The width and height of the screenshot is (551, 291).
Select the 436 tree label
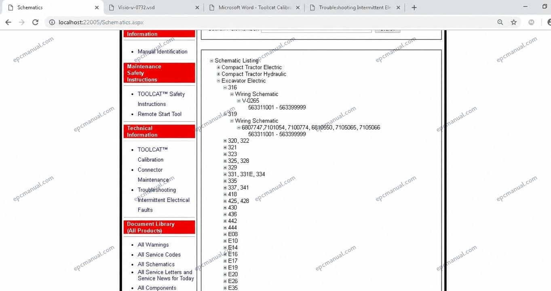tap(232, 214)
